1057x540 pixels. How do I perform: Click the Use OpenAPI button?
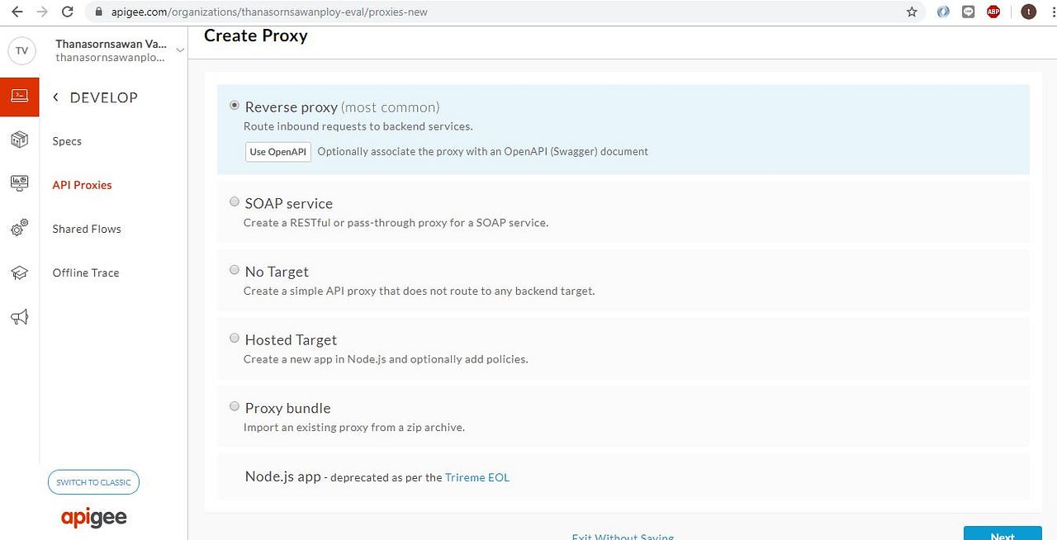(277, 152)
